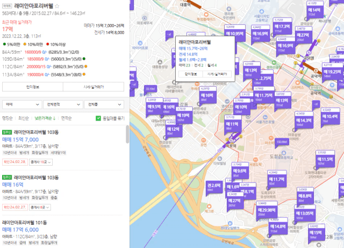The image size is (344, 248).
Task: Click the 109D/84m² price row
Action: [44, 59]
